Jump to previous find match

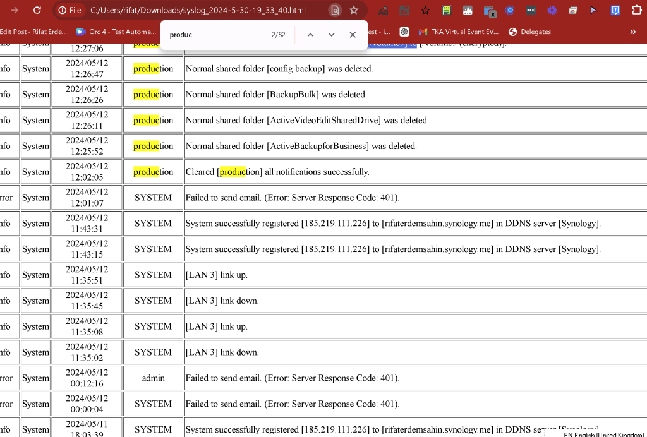point(311,35)
